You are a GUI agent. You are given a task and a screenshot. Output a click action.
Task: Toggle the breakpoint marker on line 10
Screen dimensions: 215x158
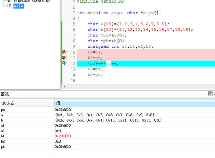click(64, 52)
